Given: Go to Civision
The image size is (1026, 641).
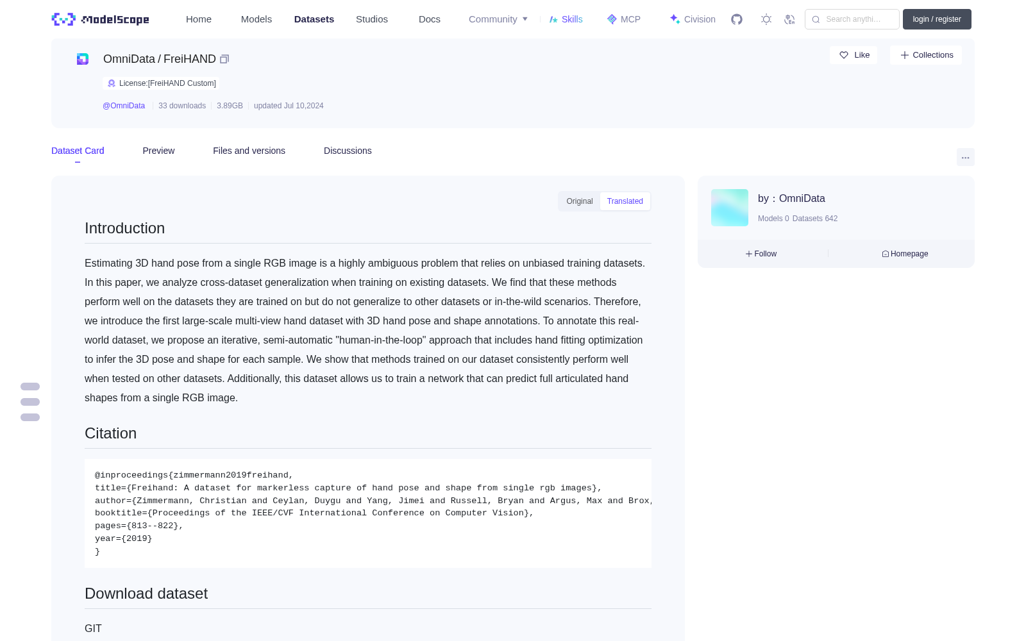Looking at the screenshot, I should click(x=693, y=19).
